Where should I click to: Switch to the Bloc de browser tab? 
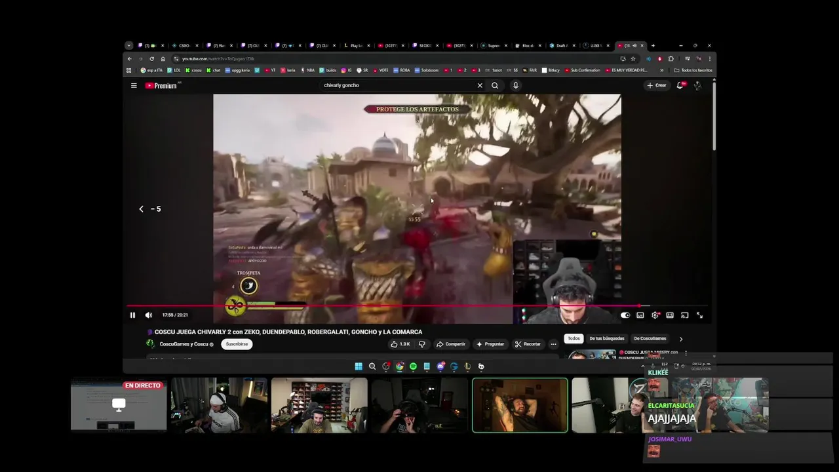click(x=528, y=46)
